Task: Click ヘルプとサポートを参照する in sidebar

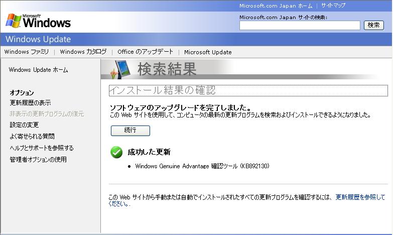Action: click(x=42, y=148)
